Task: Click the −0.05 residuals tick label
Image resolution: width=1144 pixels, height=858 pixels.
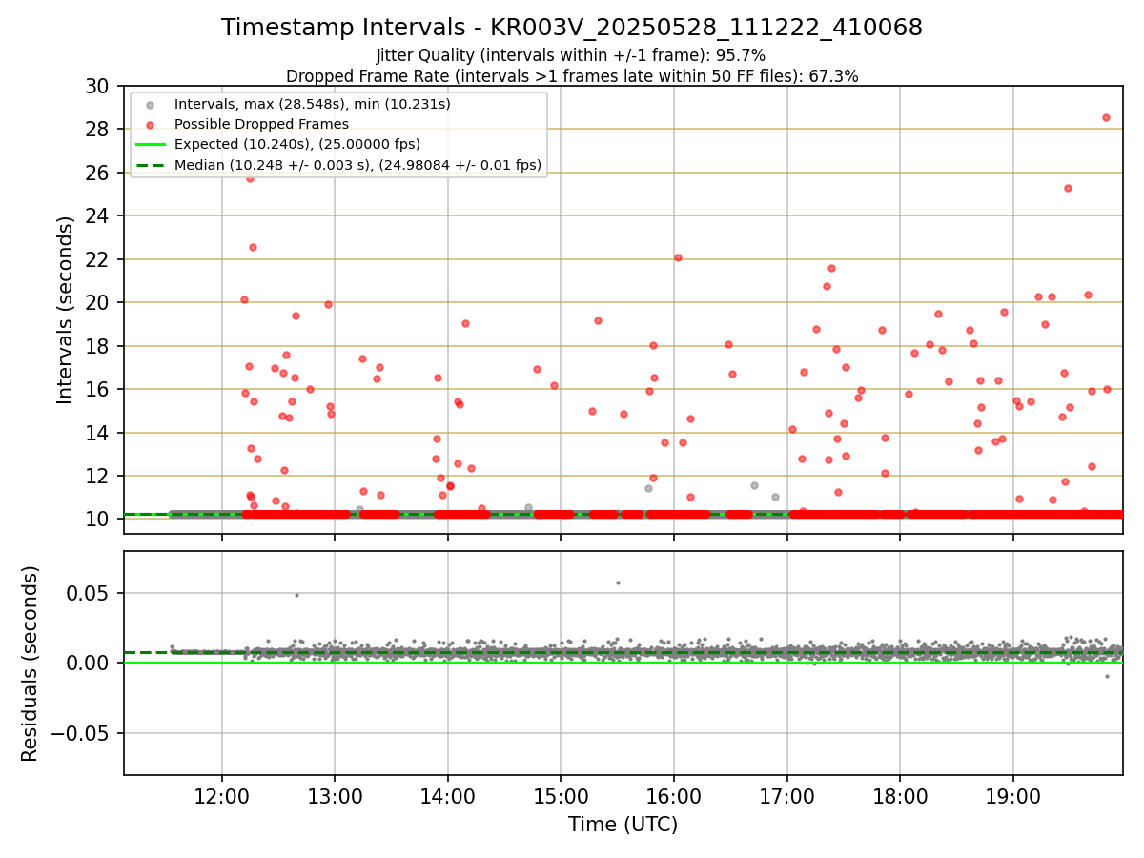Action: (x=81, y=733)
